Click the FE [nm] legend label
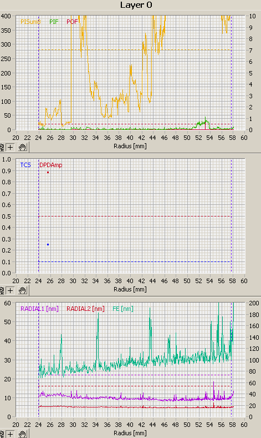The image size is (261, 438). tap(122, 309)
